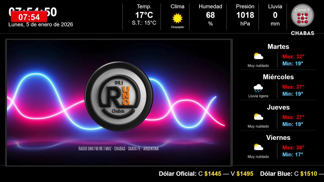Click the pressure value 1018
The height and width of the screenshot is (182, 324).
(x=245, y=15)
